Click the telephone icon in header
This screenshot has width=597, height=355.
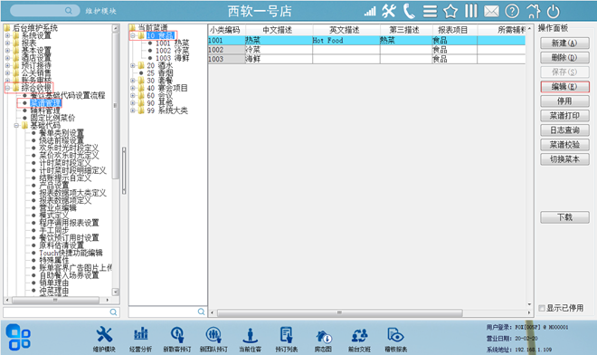pos(409,11)
